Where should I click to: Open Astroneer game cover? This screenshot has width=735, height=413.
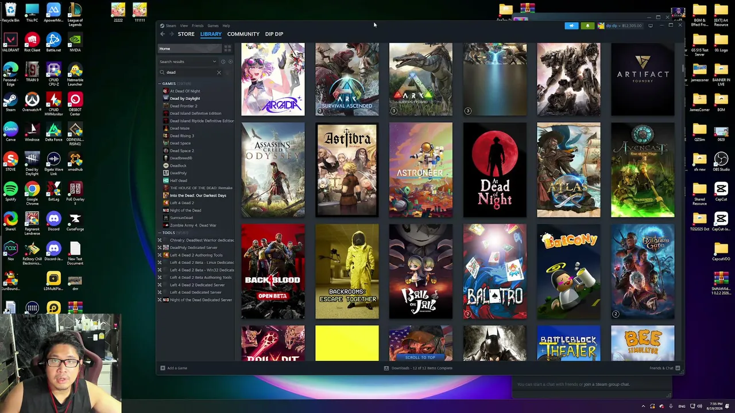421,170
